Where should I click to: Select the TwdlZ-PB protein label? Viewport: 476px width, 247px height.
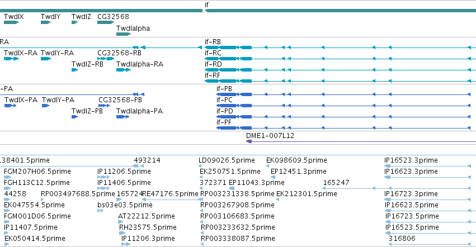pyautogui.click(x=87, y=111)
